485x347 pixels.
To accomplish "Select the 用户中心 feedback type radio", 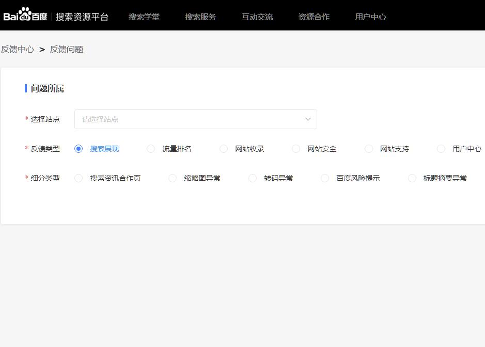I will 441,149.
